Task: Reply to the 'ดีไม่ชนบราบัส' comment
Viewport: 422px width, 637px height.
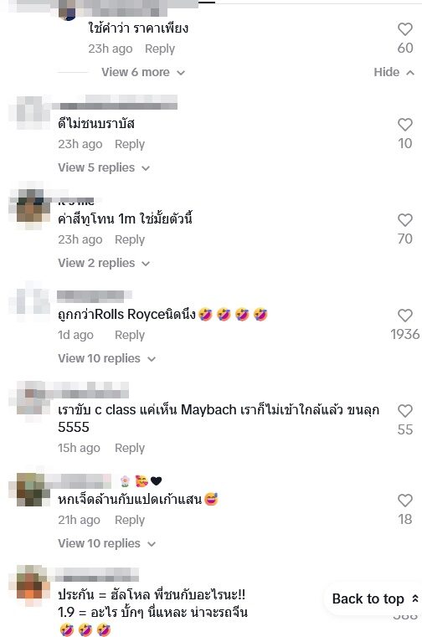Action: pyautogui.click(x=130, y=144)
